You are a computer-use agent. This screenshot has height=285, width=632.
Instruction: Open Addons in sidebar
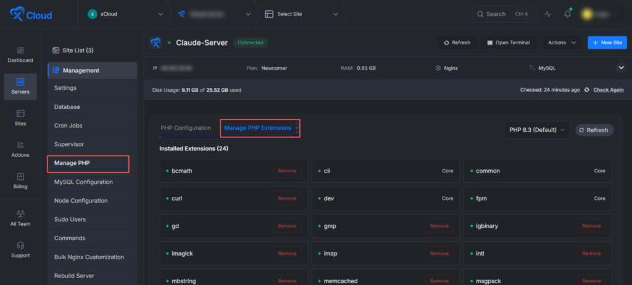tap(20, 150)
